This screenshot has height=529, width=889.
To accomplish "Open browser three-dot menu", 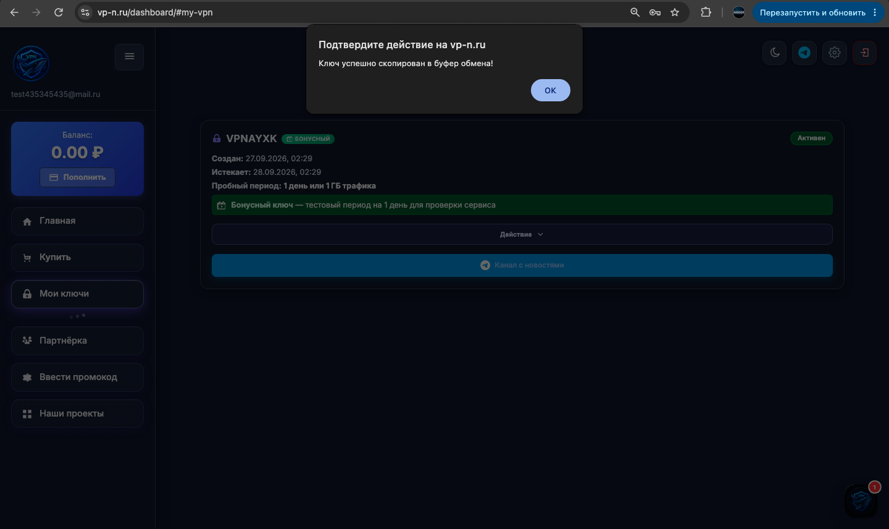I will coord(875,12).
